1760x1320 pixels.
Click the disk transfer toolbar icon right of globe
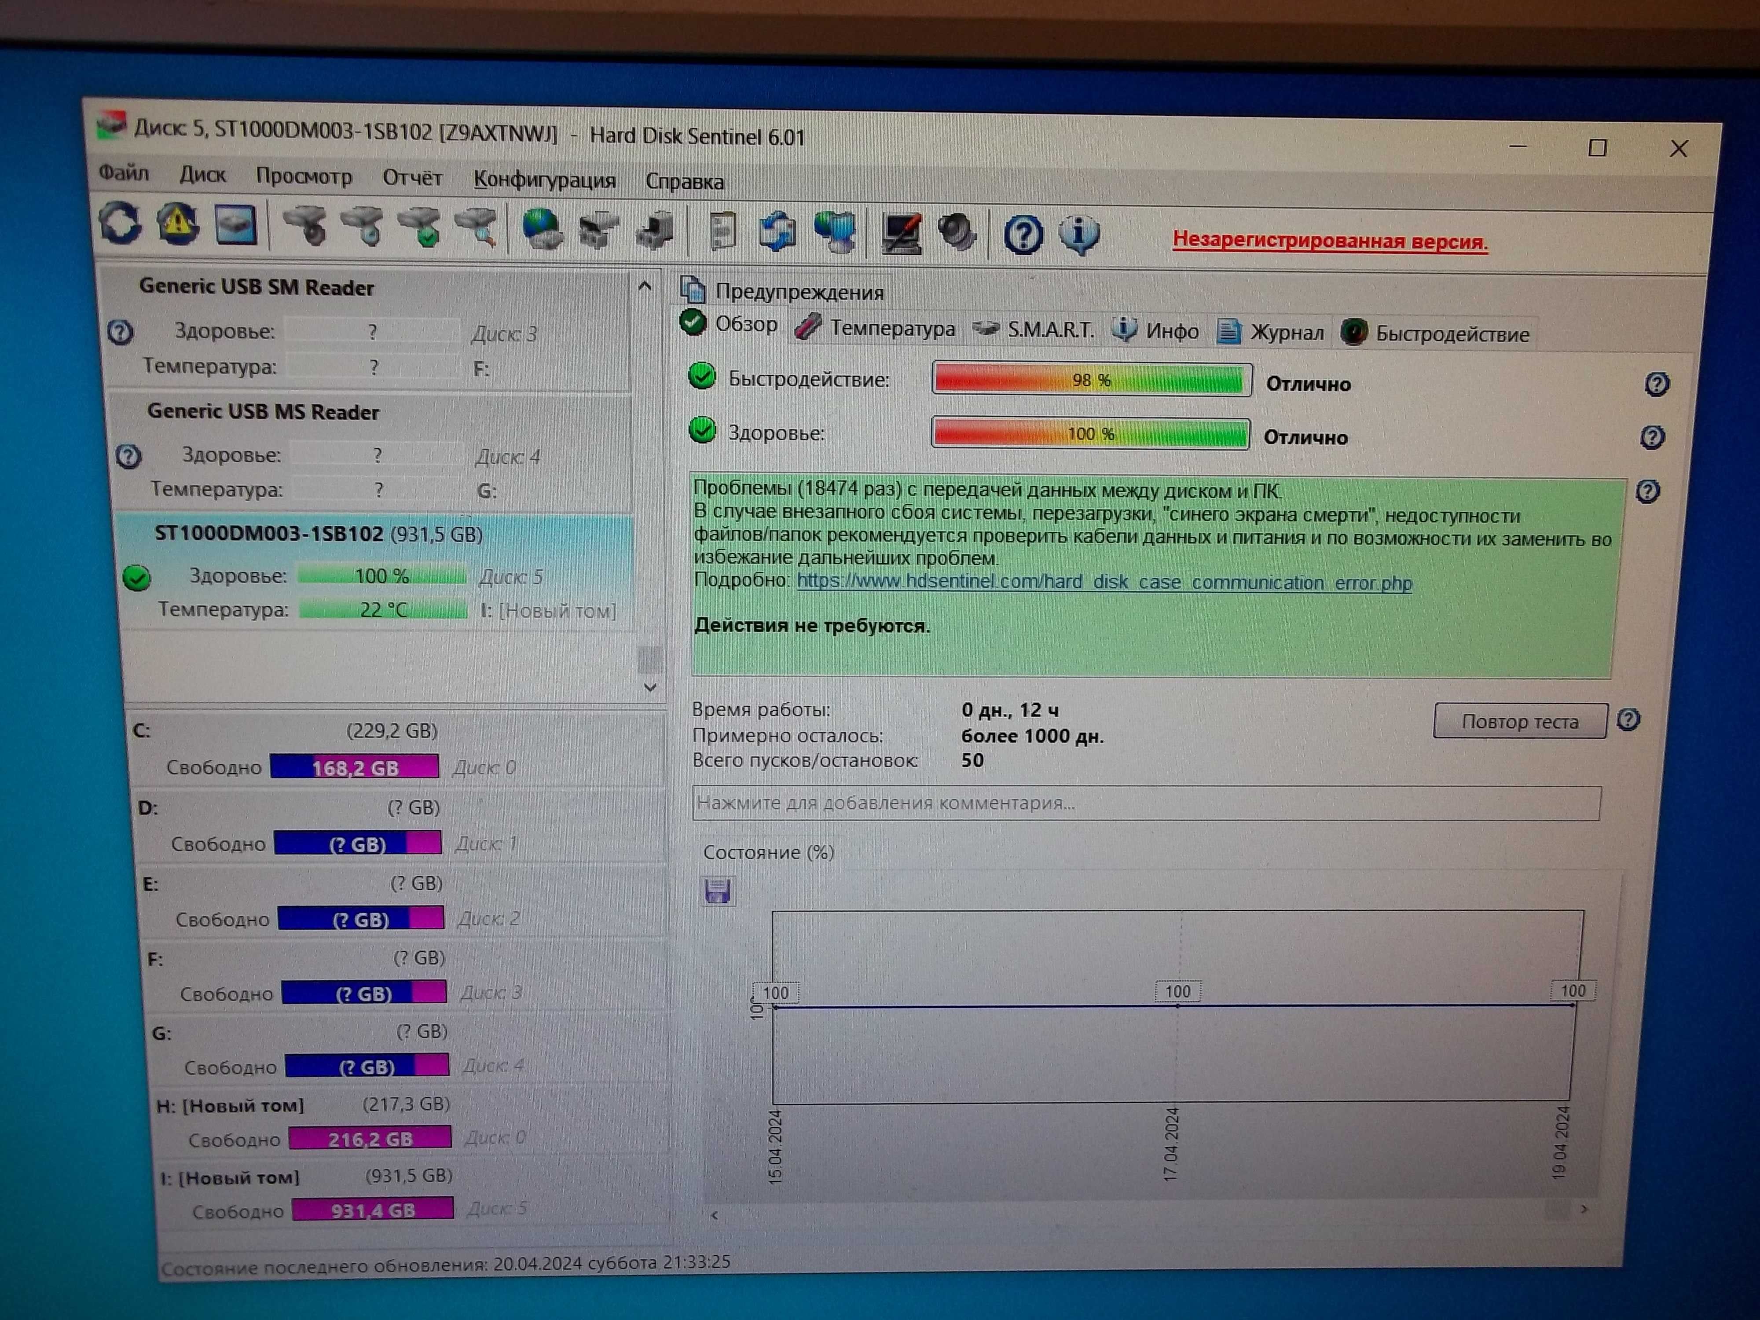[598, 230]
